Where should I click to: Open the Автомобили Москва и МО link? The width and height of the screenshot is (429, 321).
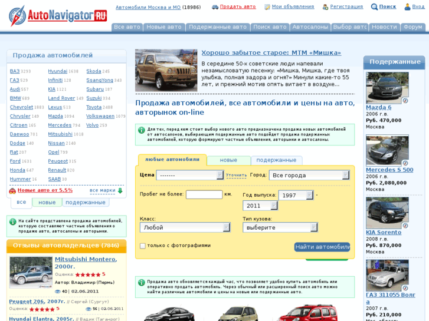click(148, 8)
